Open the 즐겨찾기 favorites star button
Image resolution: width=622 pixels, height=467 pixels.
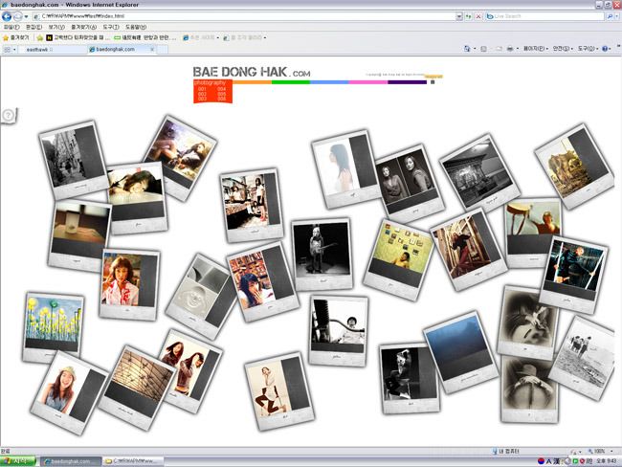tap(16, 37)
